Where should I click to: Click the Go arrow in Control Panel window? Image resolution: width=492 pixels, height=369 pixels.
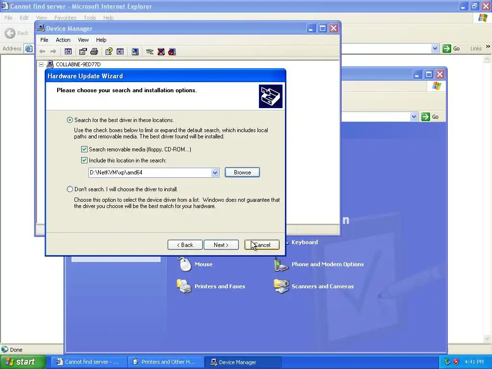[x=426, y=117]
